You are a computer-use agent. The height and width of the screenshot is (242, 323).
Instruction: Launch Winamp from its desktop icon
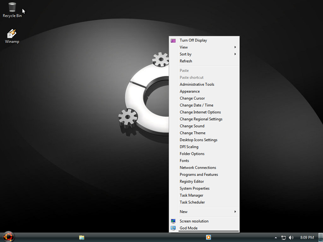click(x=12, y=34)
